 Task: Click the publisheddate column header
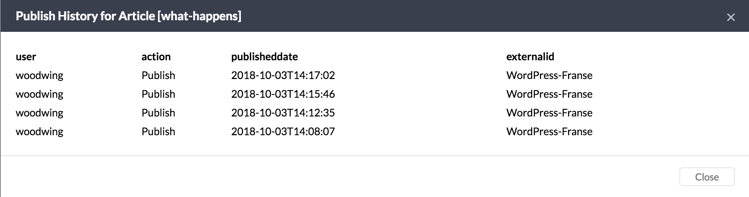(264, 57)
